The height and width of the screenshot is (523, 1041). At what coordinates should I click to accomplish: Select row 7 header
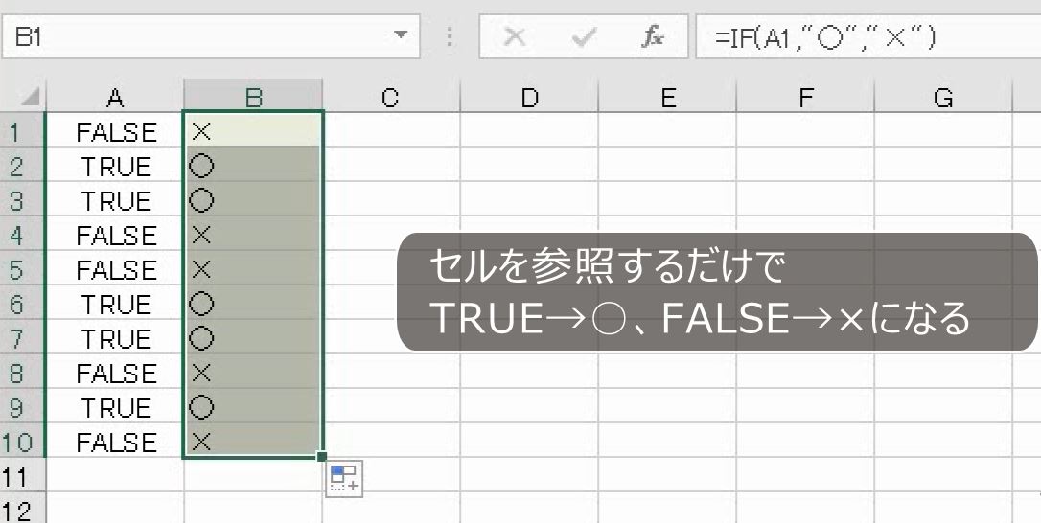[23, 336]
